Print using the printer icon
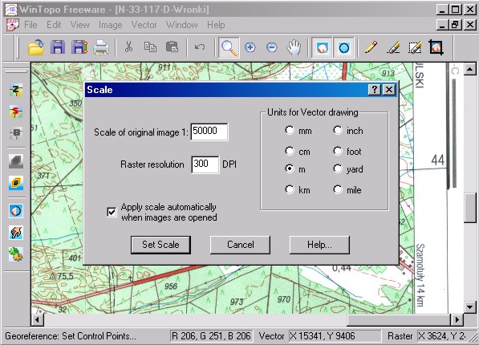This screenshot has height=345, width=479. tap(101, 47)
